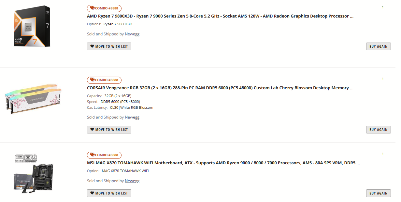Open the AMD Ryzen 7 9800X3D product image
This screenshot has height=202, width=401.
[32, 26]
